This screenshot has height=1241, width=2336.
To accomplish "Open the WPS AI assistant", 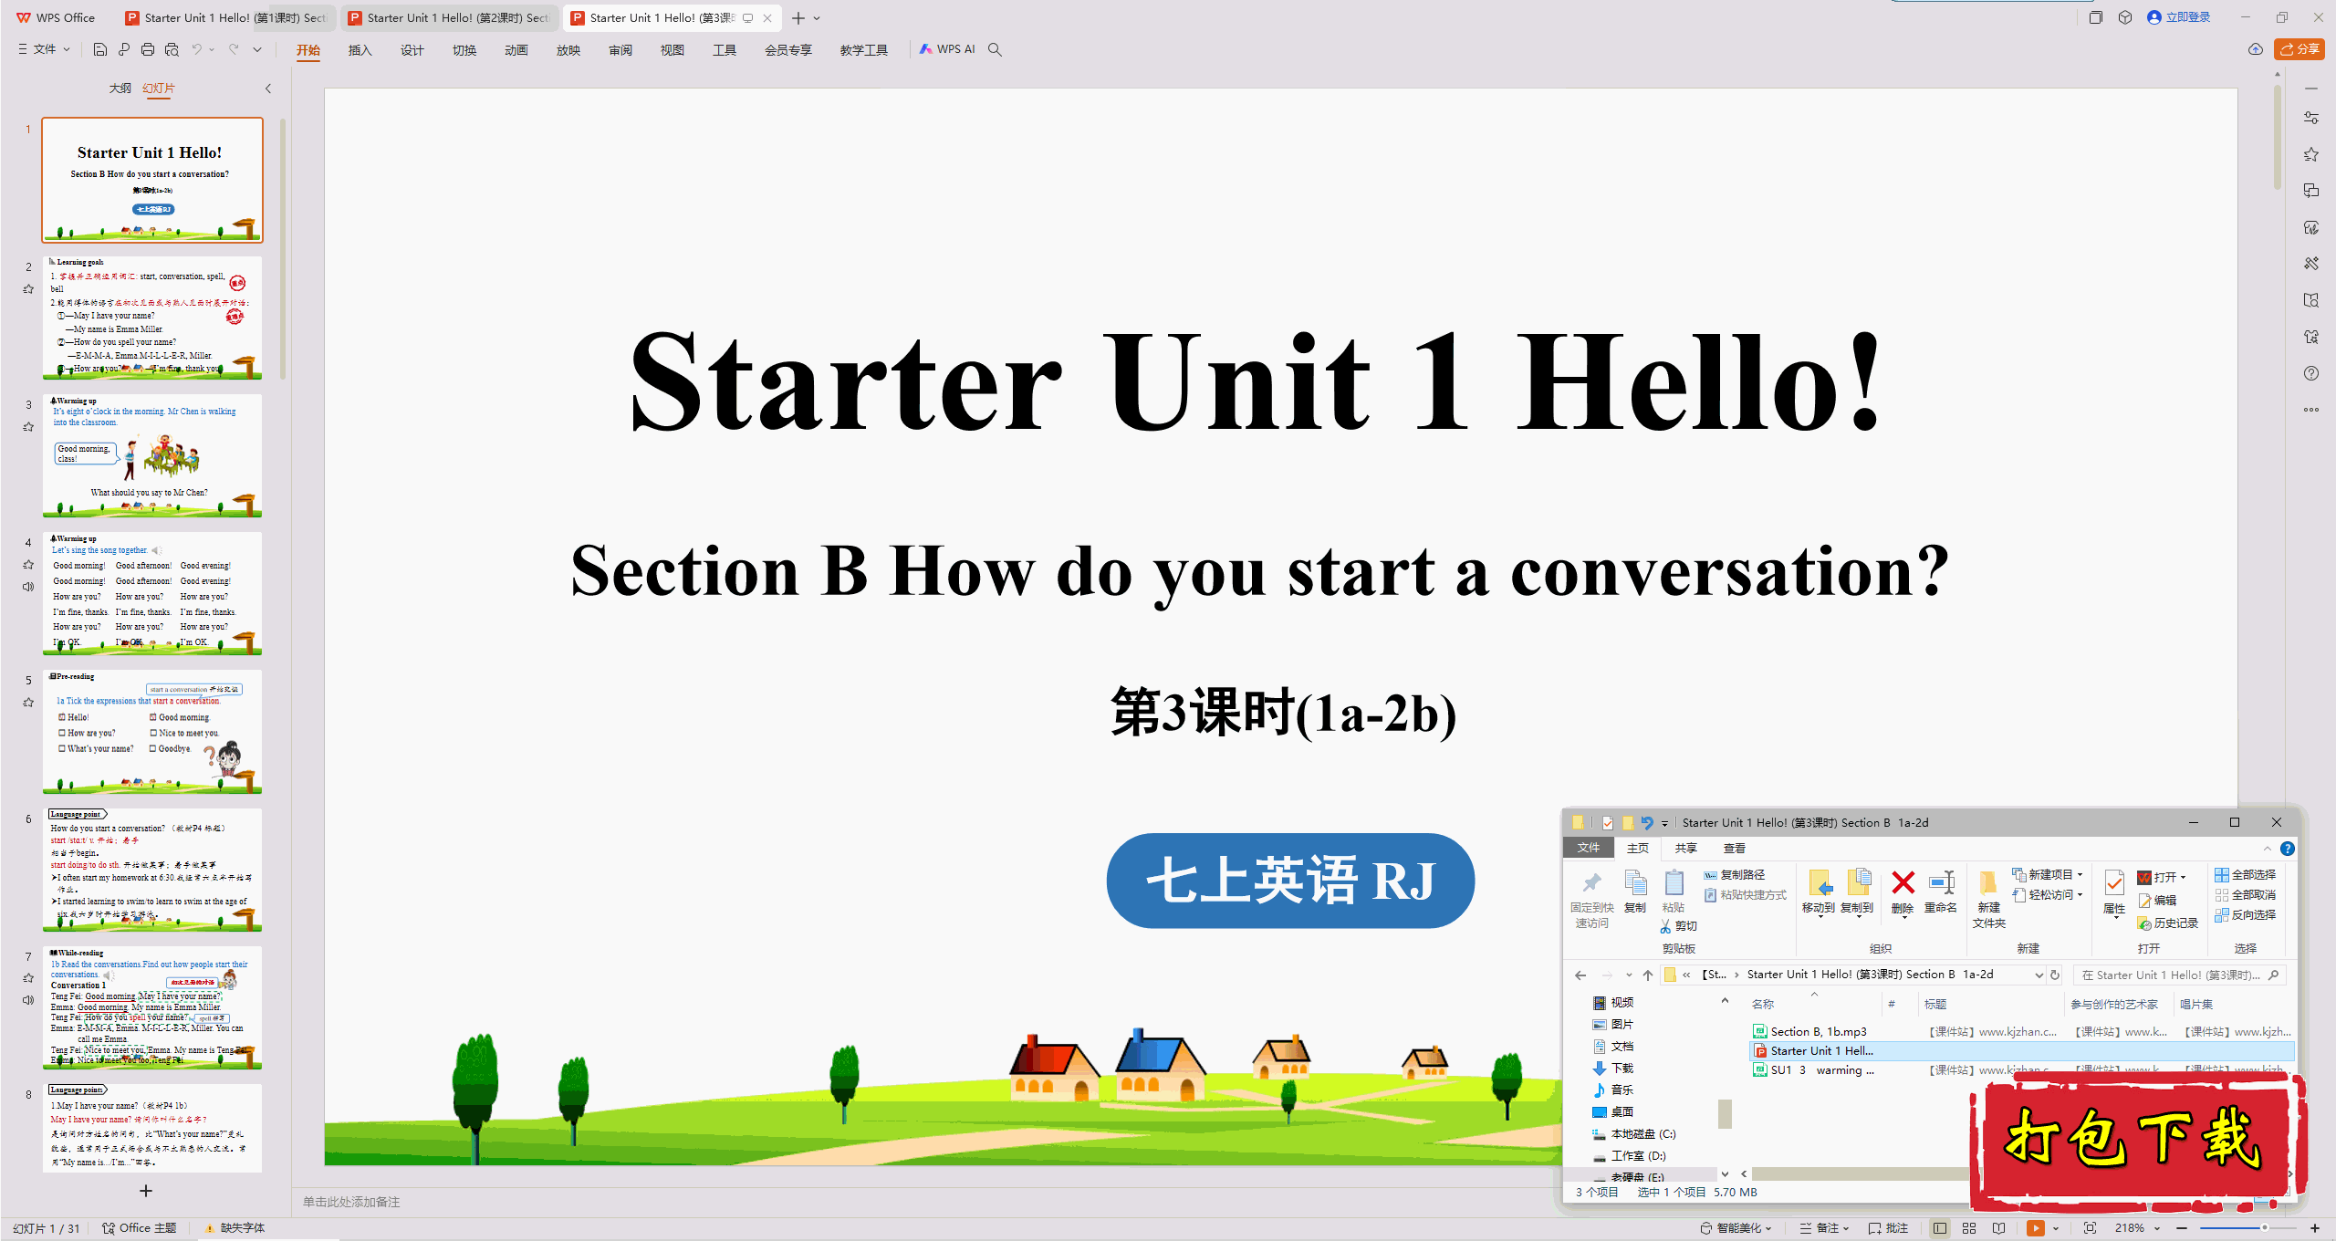I will tap(947, 49).
